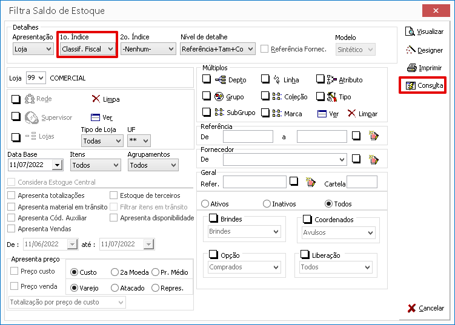Open the Nível de detalhe dropdown

218,49
